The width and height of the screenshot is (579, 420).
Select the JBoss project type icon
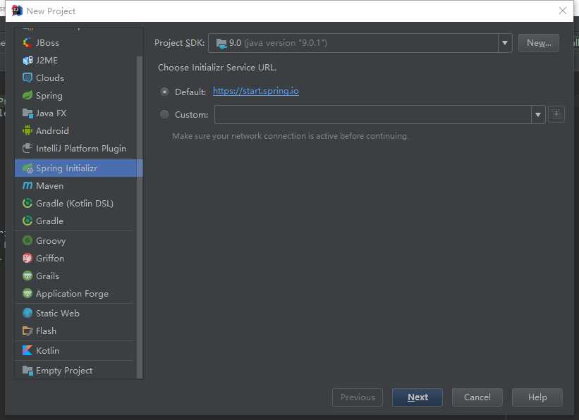(x=28, y=43)
